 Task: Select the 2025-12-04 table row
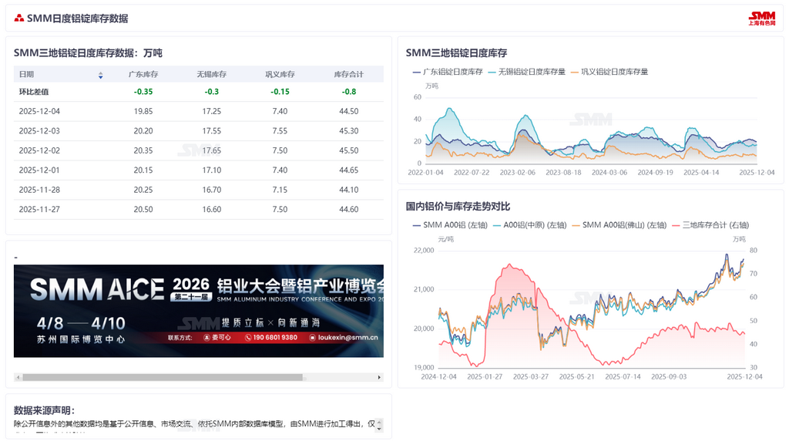click(x=198, y=111)
